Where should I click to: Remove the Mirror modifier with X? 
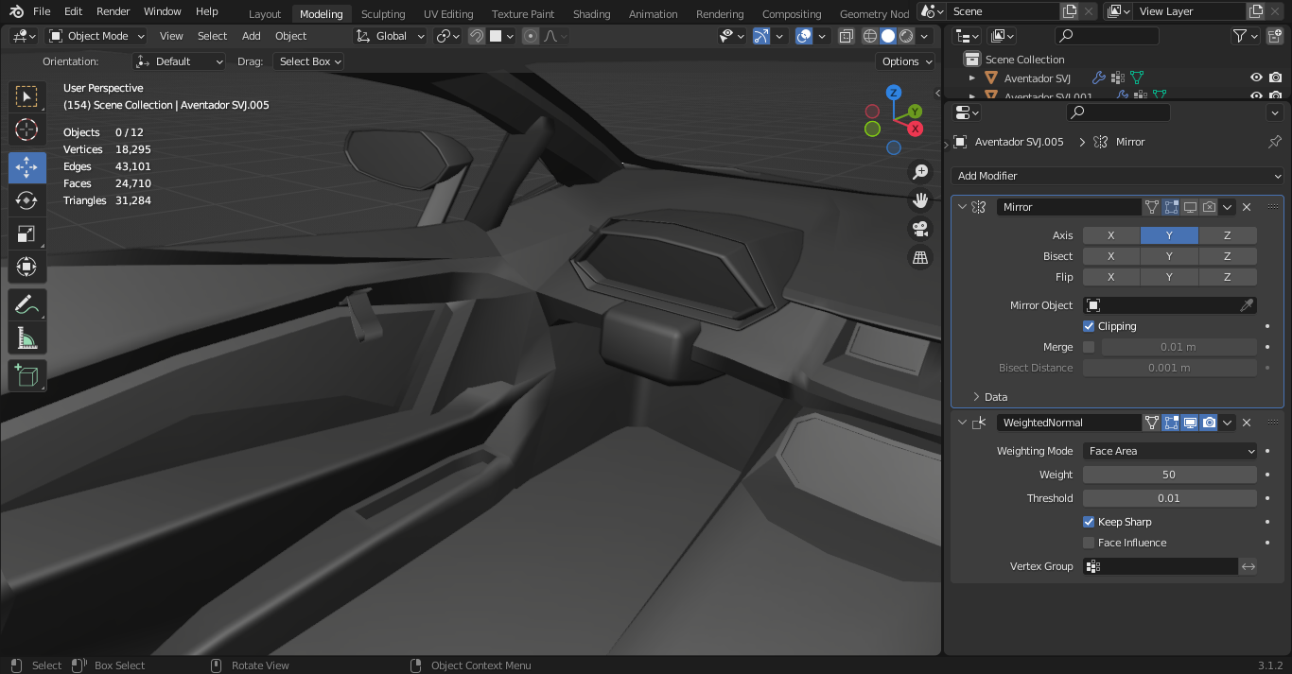click(x=1247, y=207)
